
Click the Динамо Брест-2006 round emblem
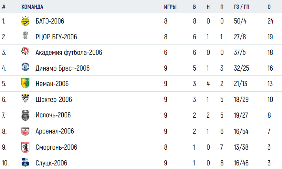pyautogui.click(x=26, y=67)
